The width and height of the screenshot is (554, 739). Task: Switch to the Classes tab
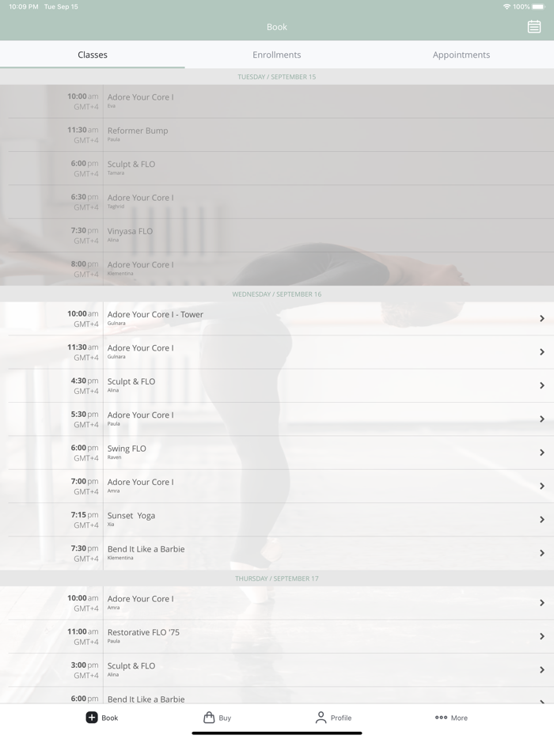point(93,55)
